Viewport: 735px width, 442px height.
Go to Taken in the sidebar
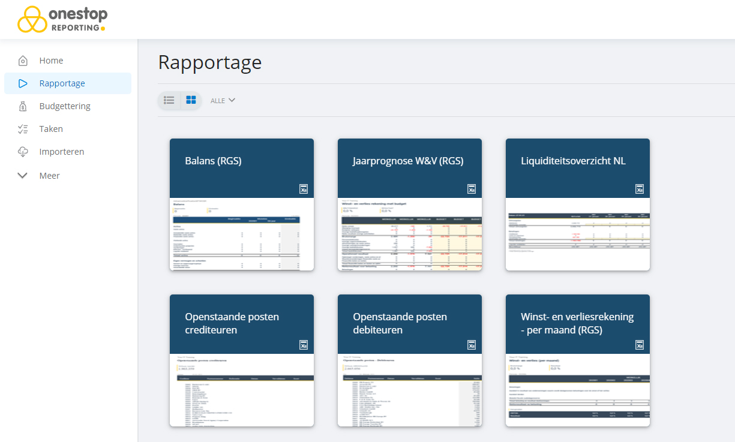(51, 129)
